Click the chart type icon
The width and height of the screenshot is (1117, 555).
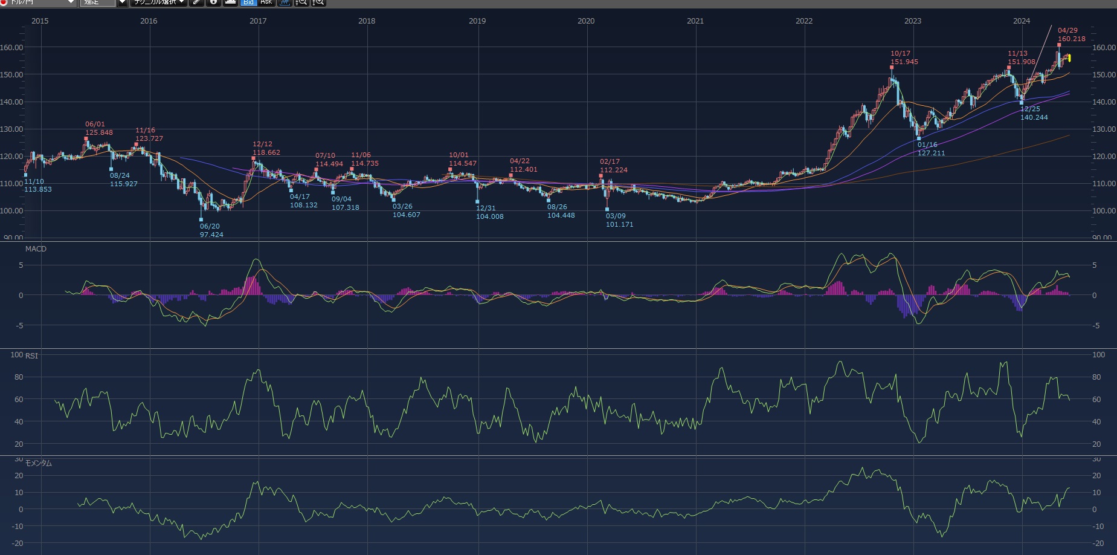(284, 2)
